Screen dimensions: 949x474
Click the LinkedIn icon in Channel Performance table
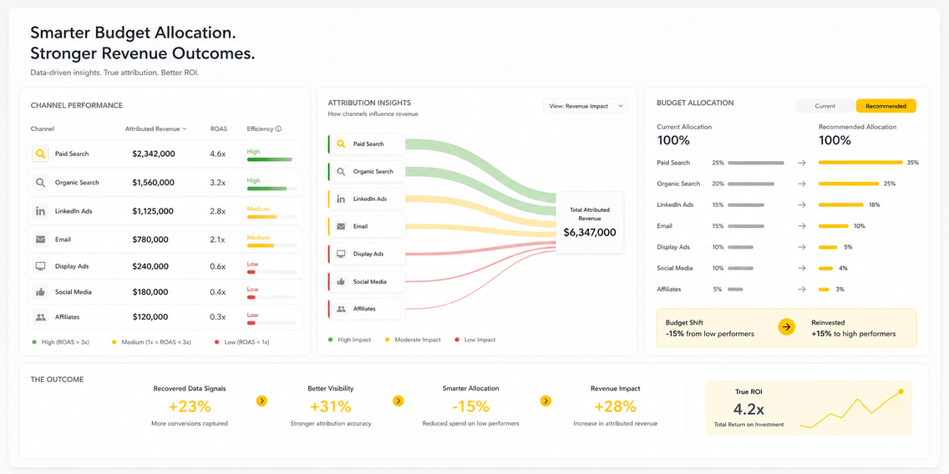click(41, 211)
